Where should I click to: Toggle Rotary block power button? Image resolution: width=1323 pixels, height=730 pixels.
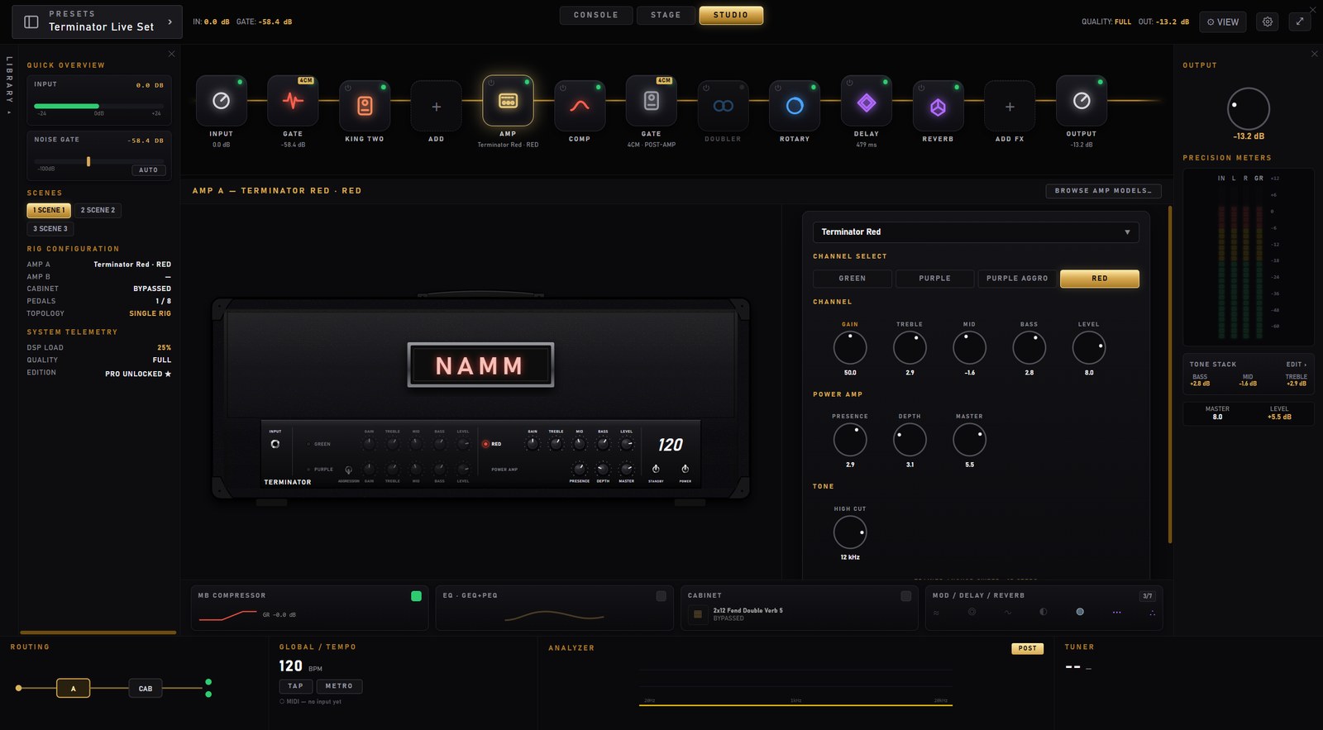point(777,88)
